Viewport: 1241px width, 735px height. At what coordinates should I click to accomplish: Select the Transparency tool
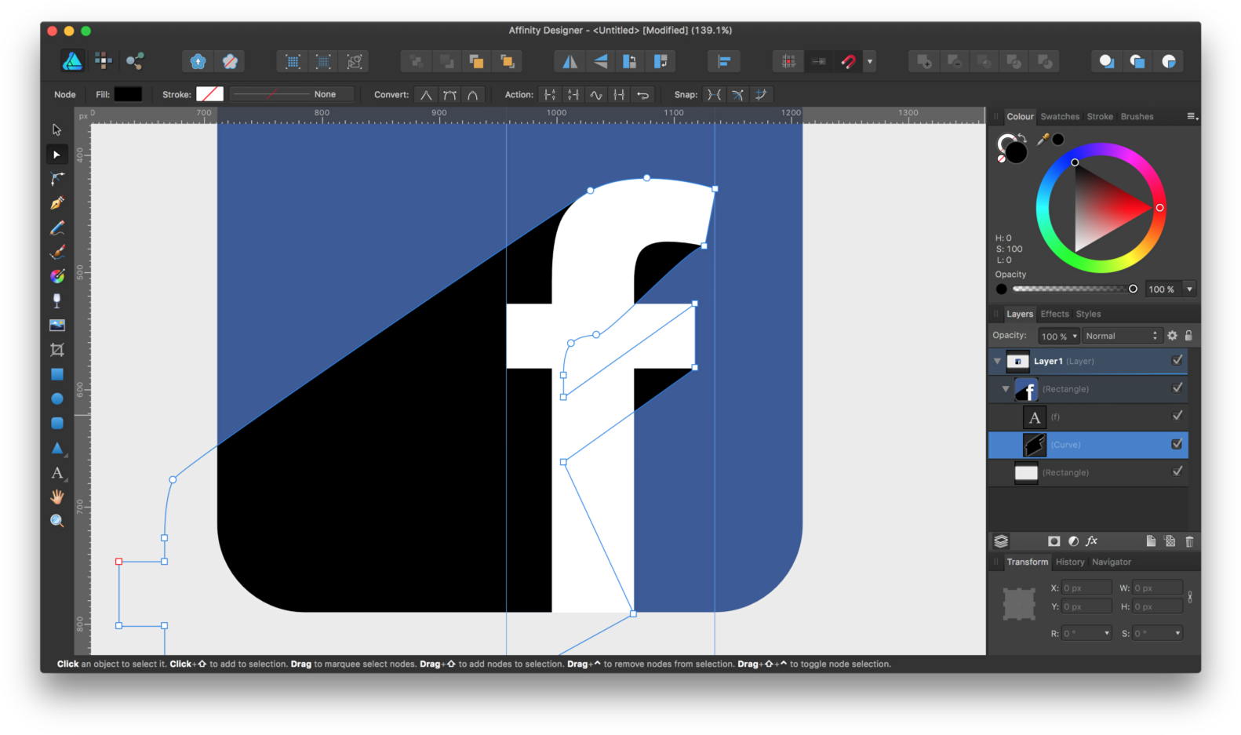tap(56, 300)
